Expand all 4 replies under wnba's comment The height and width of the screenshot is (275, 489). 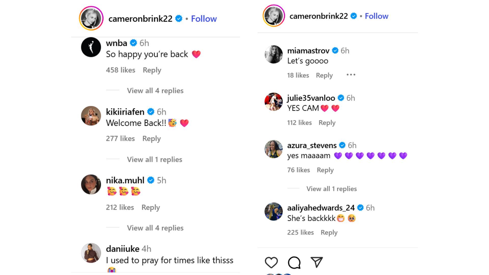(x=155, y=91)
